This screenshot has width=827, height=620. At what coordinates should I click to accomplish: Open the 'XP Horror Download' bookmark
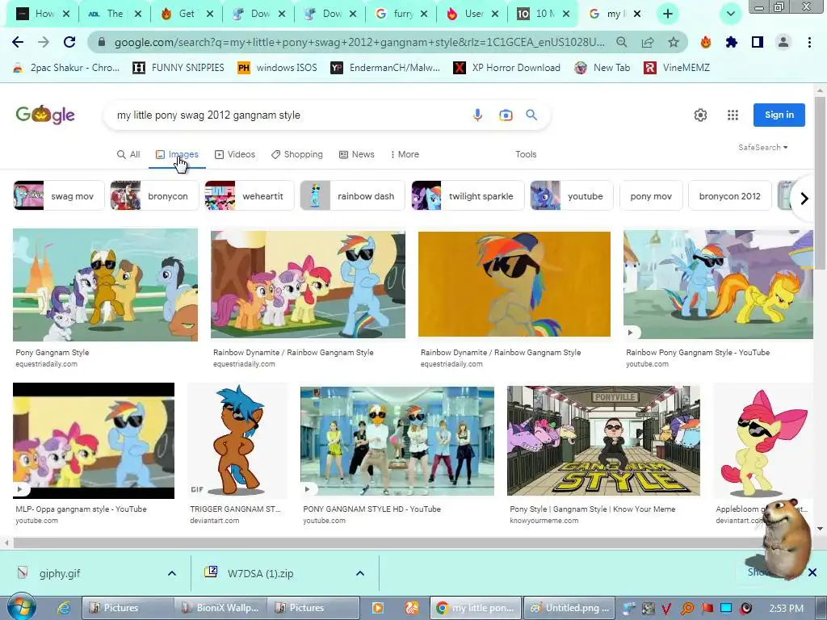(x=507, y=68)
